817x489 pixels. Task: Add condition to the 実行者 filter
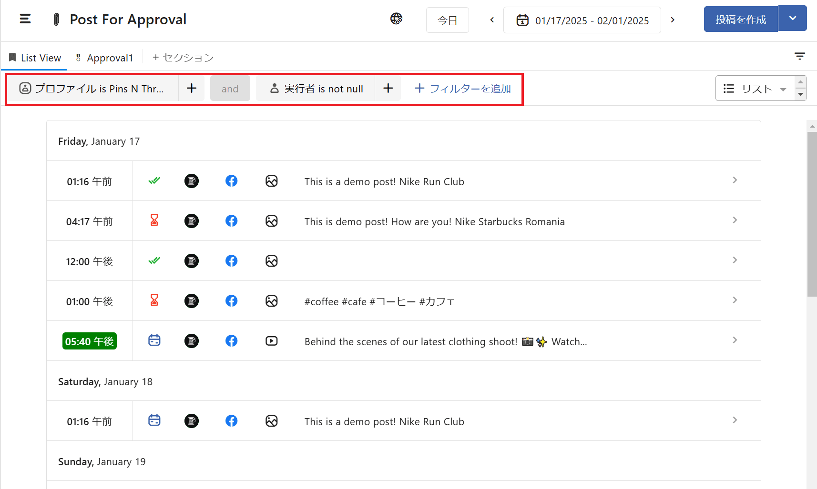coord(388,89)
